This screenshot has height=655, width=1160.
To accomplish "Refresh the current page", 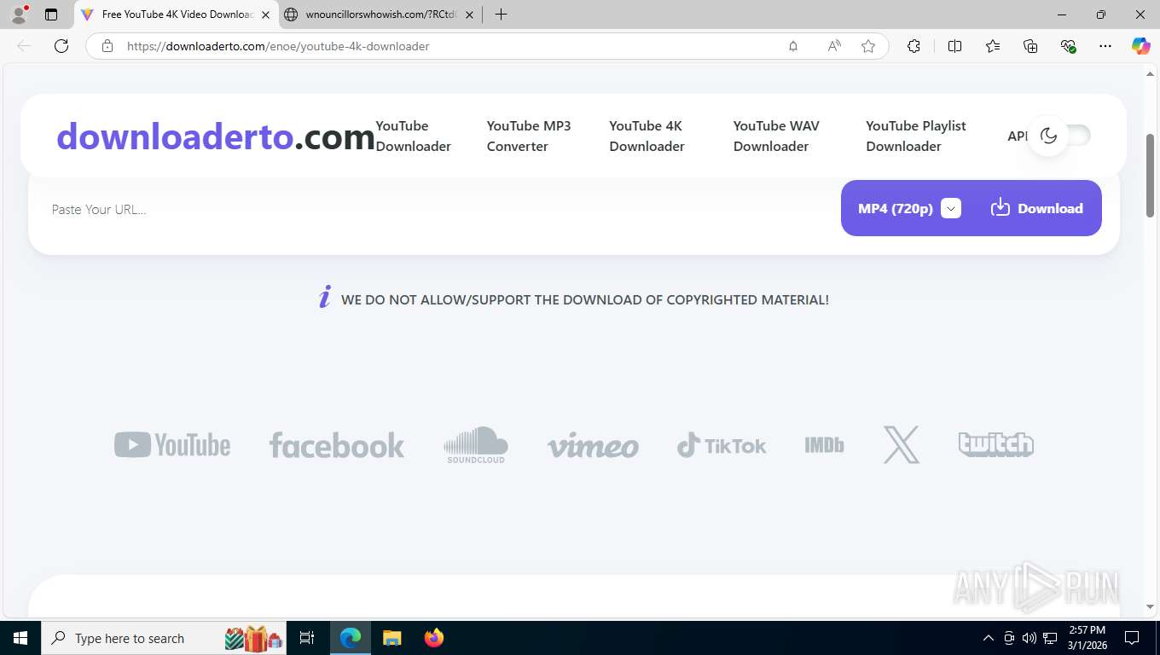I will tap(61, 46).
